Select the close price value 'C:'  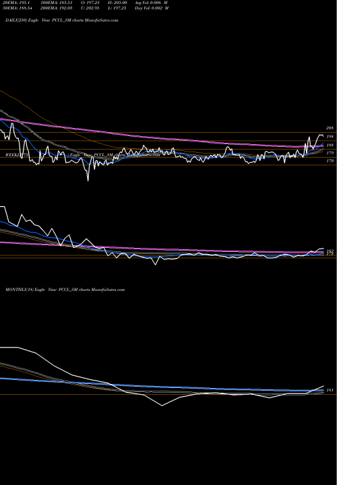click(90, 8)
